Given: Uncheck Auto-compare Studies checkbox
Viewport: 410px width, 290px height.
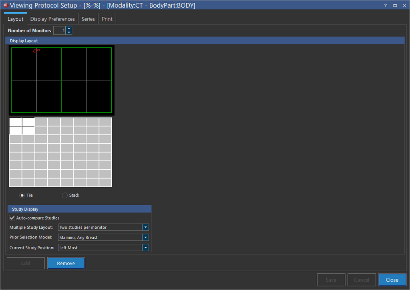Looking at the screenshot, I should click(x=12, y=218).
